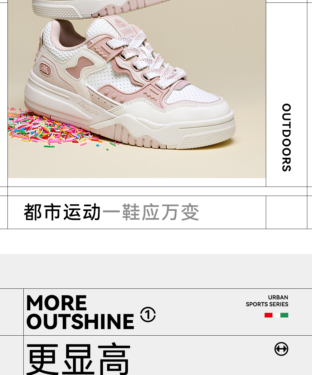Click the white flag stripe
This screenshot has height=375, width=312.
coord(276,315)
